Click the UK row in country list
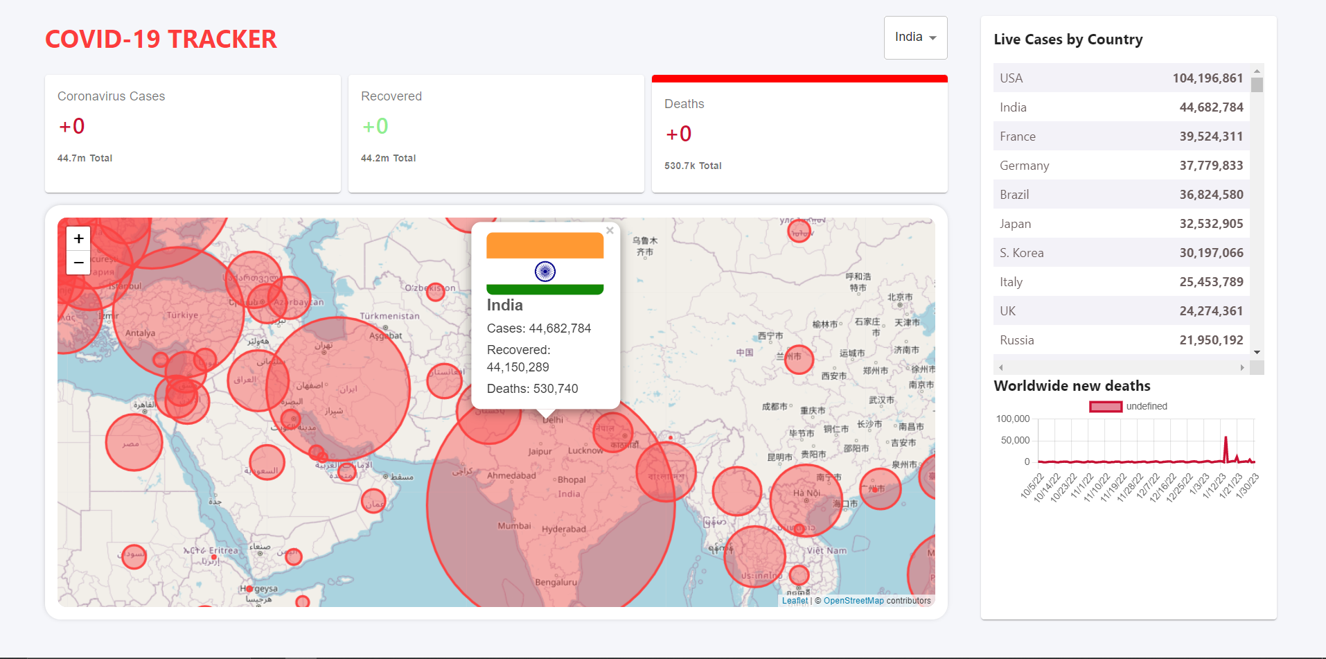Viewport: 1326px width, 659px height. (1122, 311)
